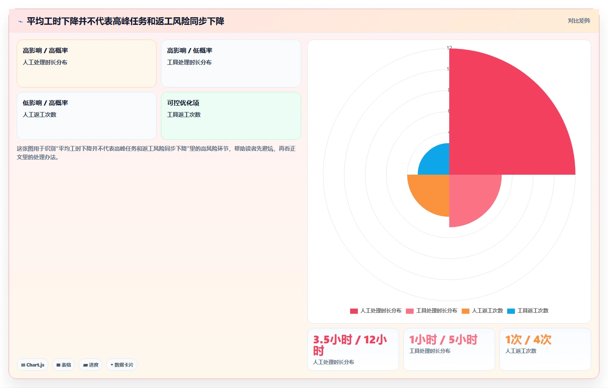Open the 1小时 / 5小时 stat card
This screenshot has height=388, width=608.
tap(449, 349)
